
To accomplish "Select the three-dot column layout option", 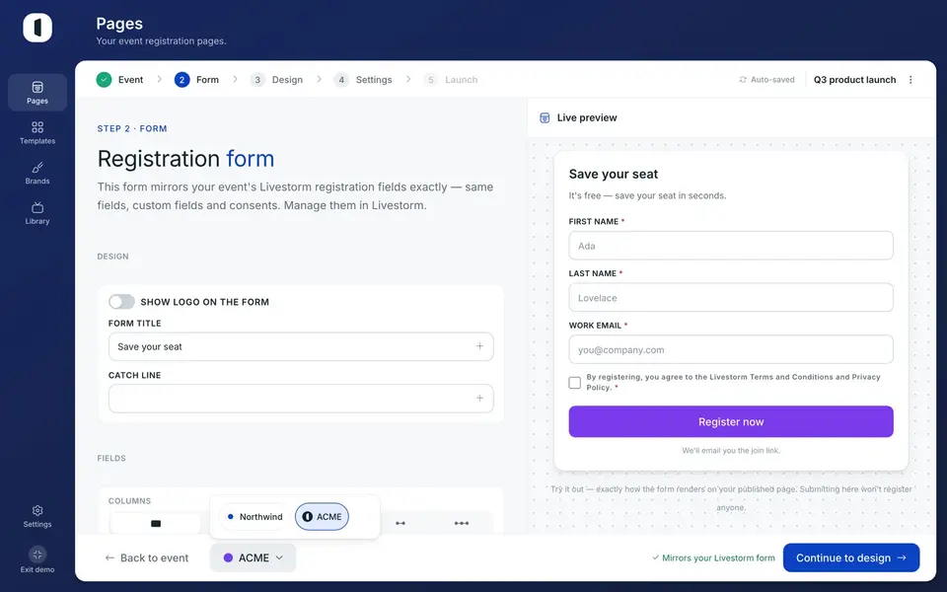I will pos(462,523).
